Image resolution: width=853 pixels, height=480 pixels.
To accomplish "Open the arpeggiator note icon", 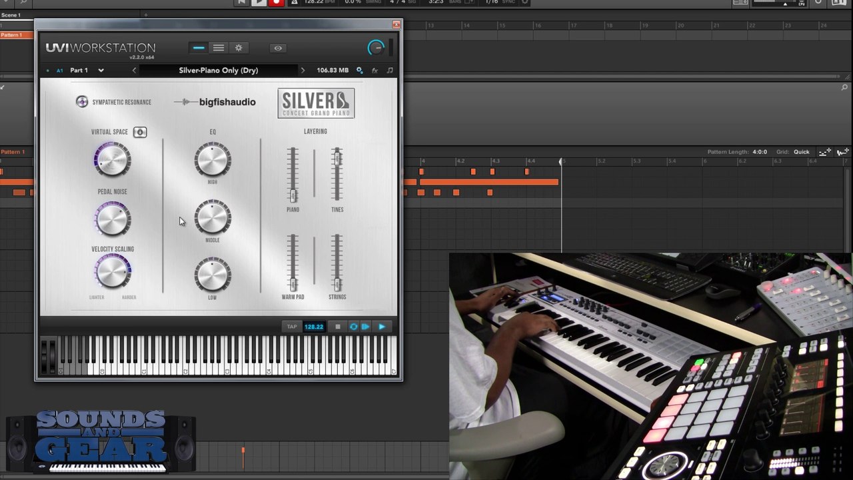I will click(390, 70).
